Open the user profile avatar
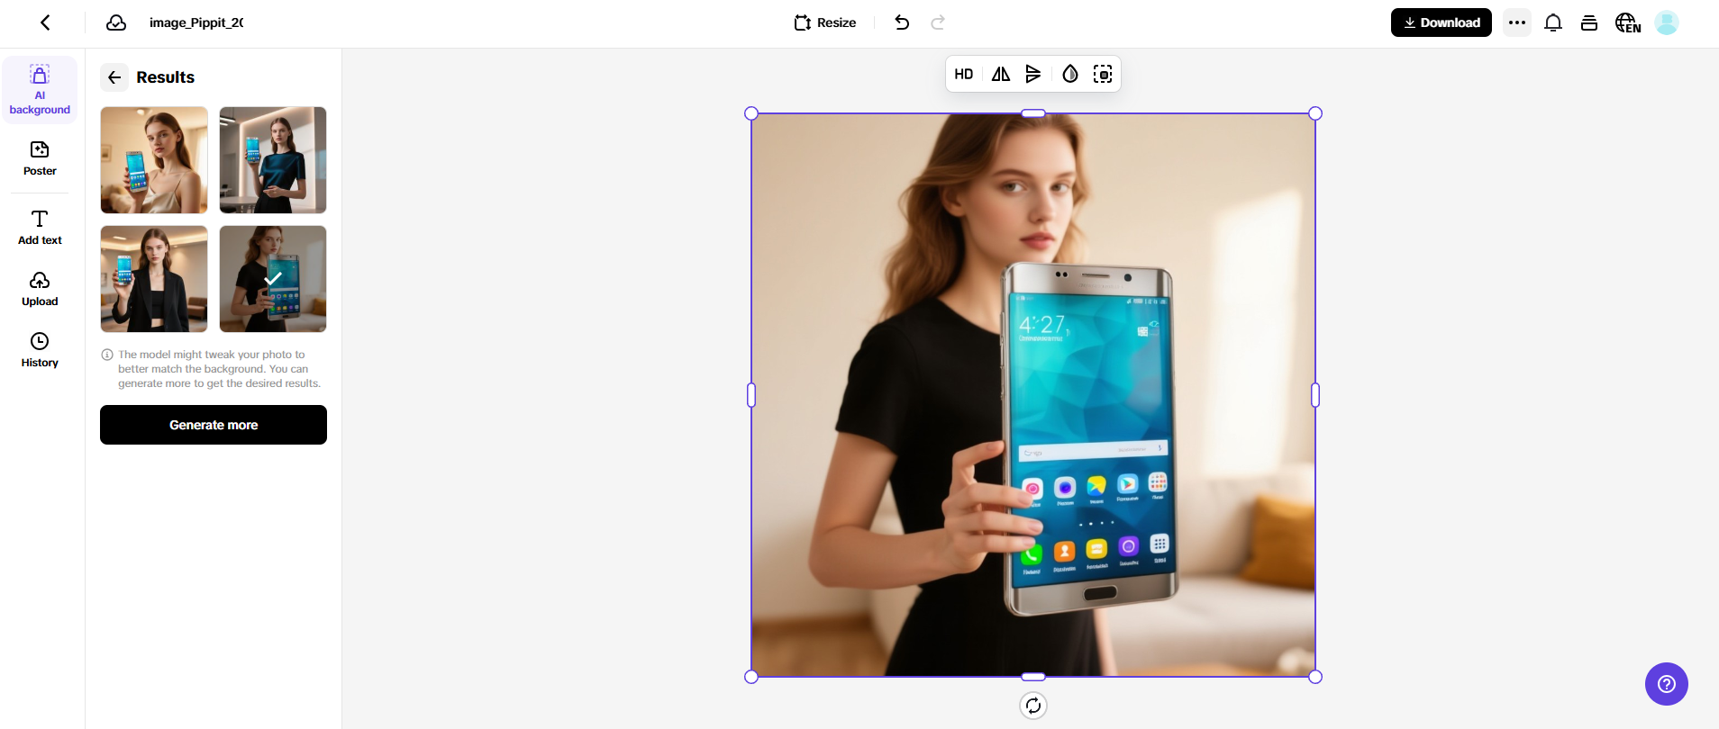The width and height of the screenshot is (1719, 729). click(1667, 22)
